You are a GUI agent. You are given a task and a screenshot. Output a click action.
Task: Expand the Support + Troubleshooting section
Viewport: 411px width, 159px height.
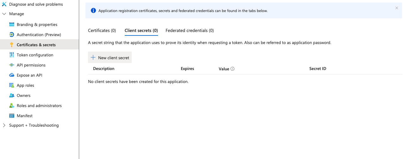point(4,125)
